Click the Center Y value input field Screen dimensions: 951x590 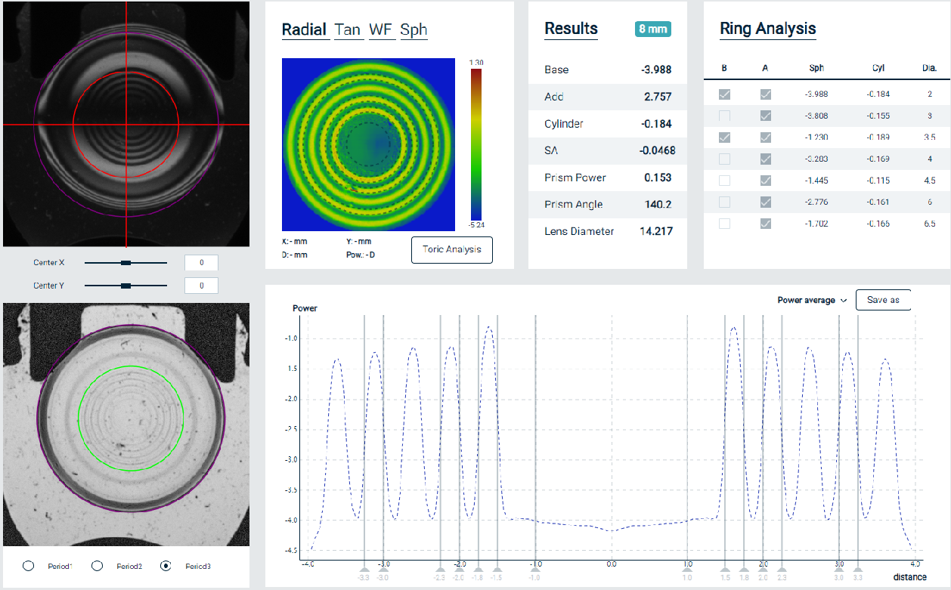click(201, 286)
